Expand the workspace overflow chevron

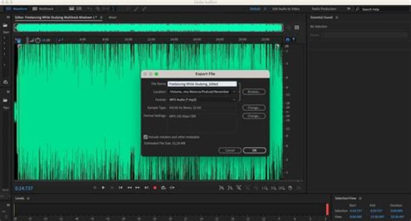point(349,9)
